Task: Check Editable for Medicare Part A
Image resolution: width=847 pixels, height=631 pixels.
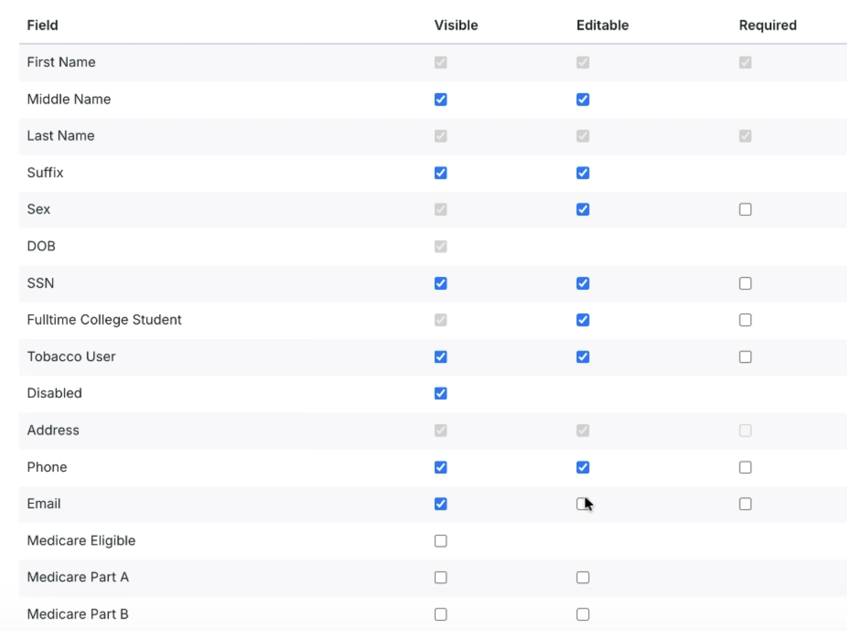Action: (x=583, y=577)
